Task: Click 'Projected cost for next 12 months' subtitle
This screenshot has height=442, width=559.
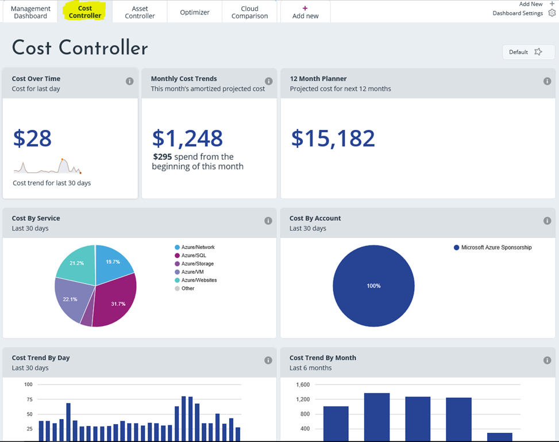Action: (x=341, y=89)
